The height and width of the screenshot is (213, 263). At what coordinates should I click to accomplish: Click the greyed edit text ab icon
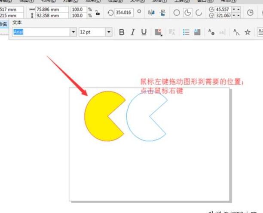[x=222, y=32]
